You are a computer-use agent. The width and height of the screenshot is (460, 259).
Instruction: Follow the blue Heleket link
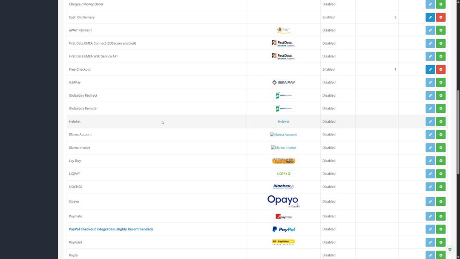click(283, 121)
